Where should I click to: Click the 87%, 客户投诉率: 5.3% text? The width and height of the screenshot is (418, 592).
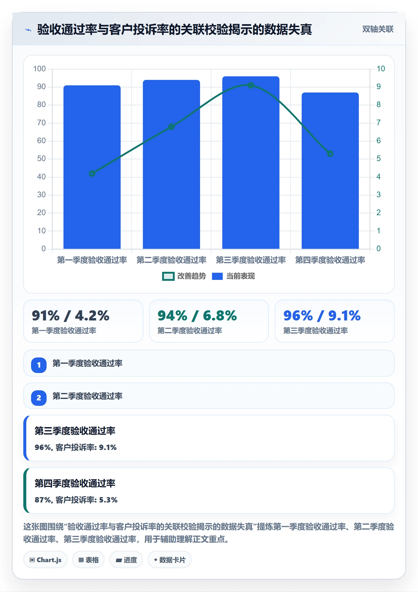76,500
